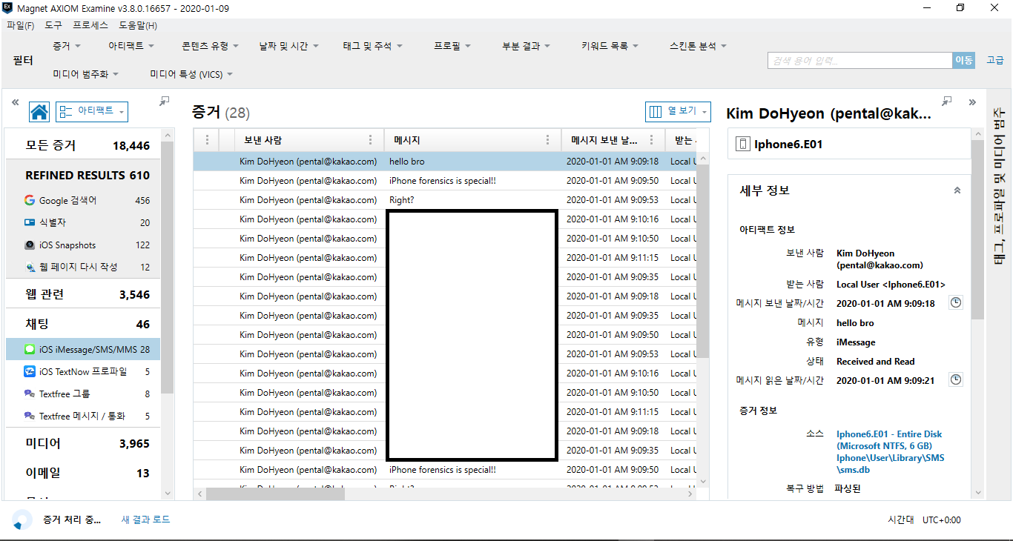
Task: Open the 프로필 filter dropdown
Action: point(453,46)
